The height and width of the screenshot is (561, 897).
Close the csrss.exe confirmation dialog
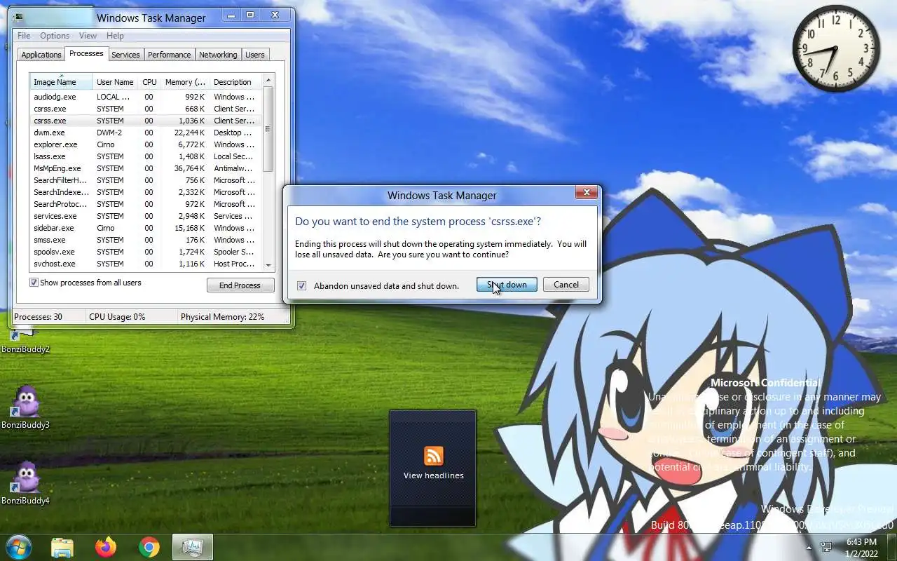pos(587,192)
